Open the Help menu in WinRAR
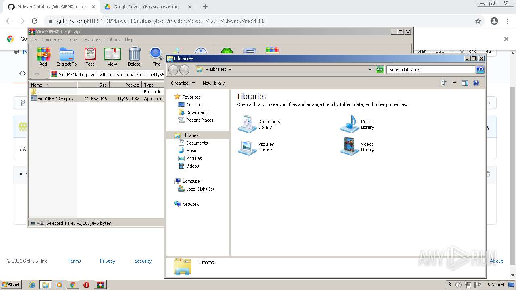Screen dimensions: 516x290 [129, 39]
